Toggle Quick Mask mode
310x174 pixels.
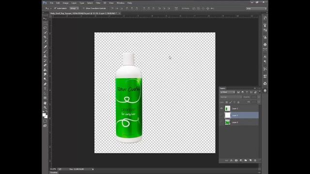45,121
